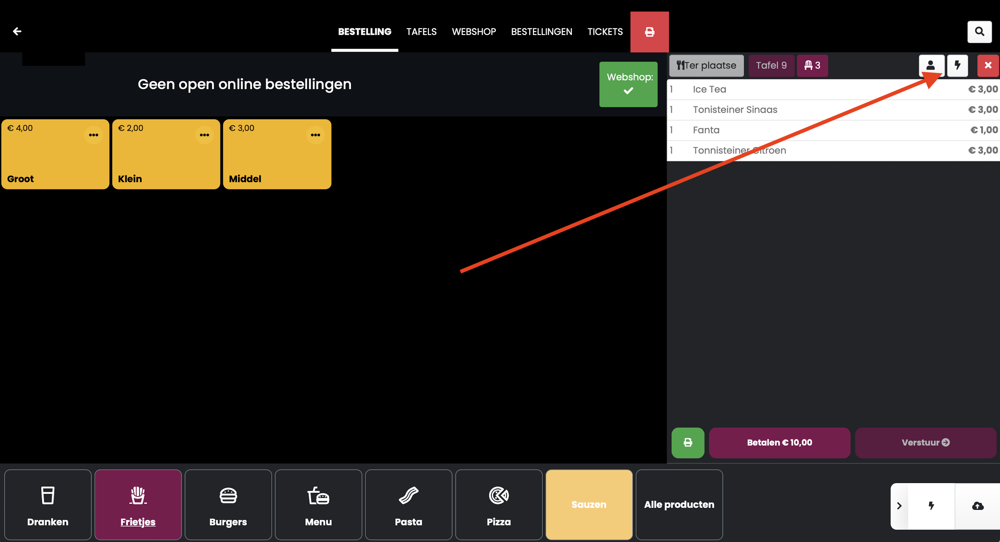
Task: Select the Fanta order line
Action: click(x=833, y=130)
